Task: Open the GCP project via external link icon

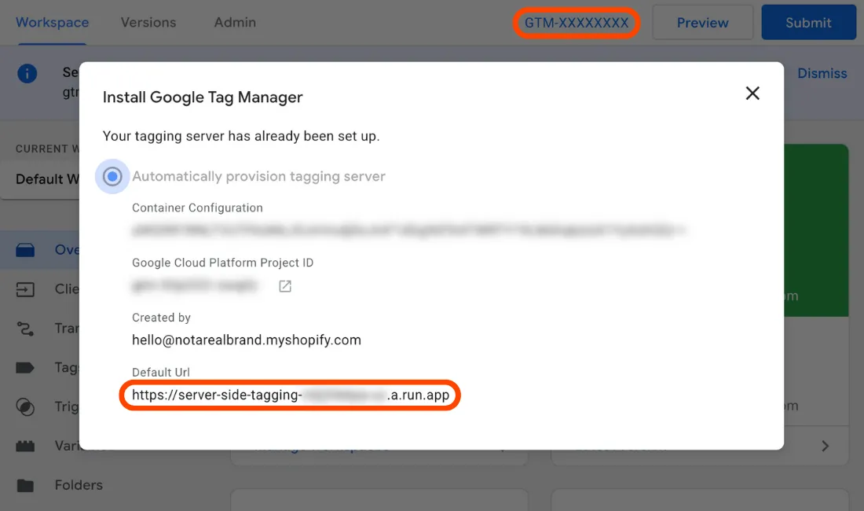Action: coord(284,286)
